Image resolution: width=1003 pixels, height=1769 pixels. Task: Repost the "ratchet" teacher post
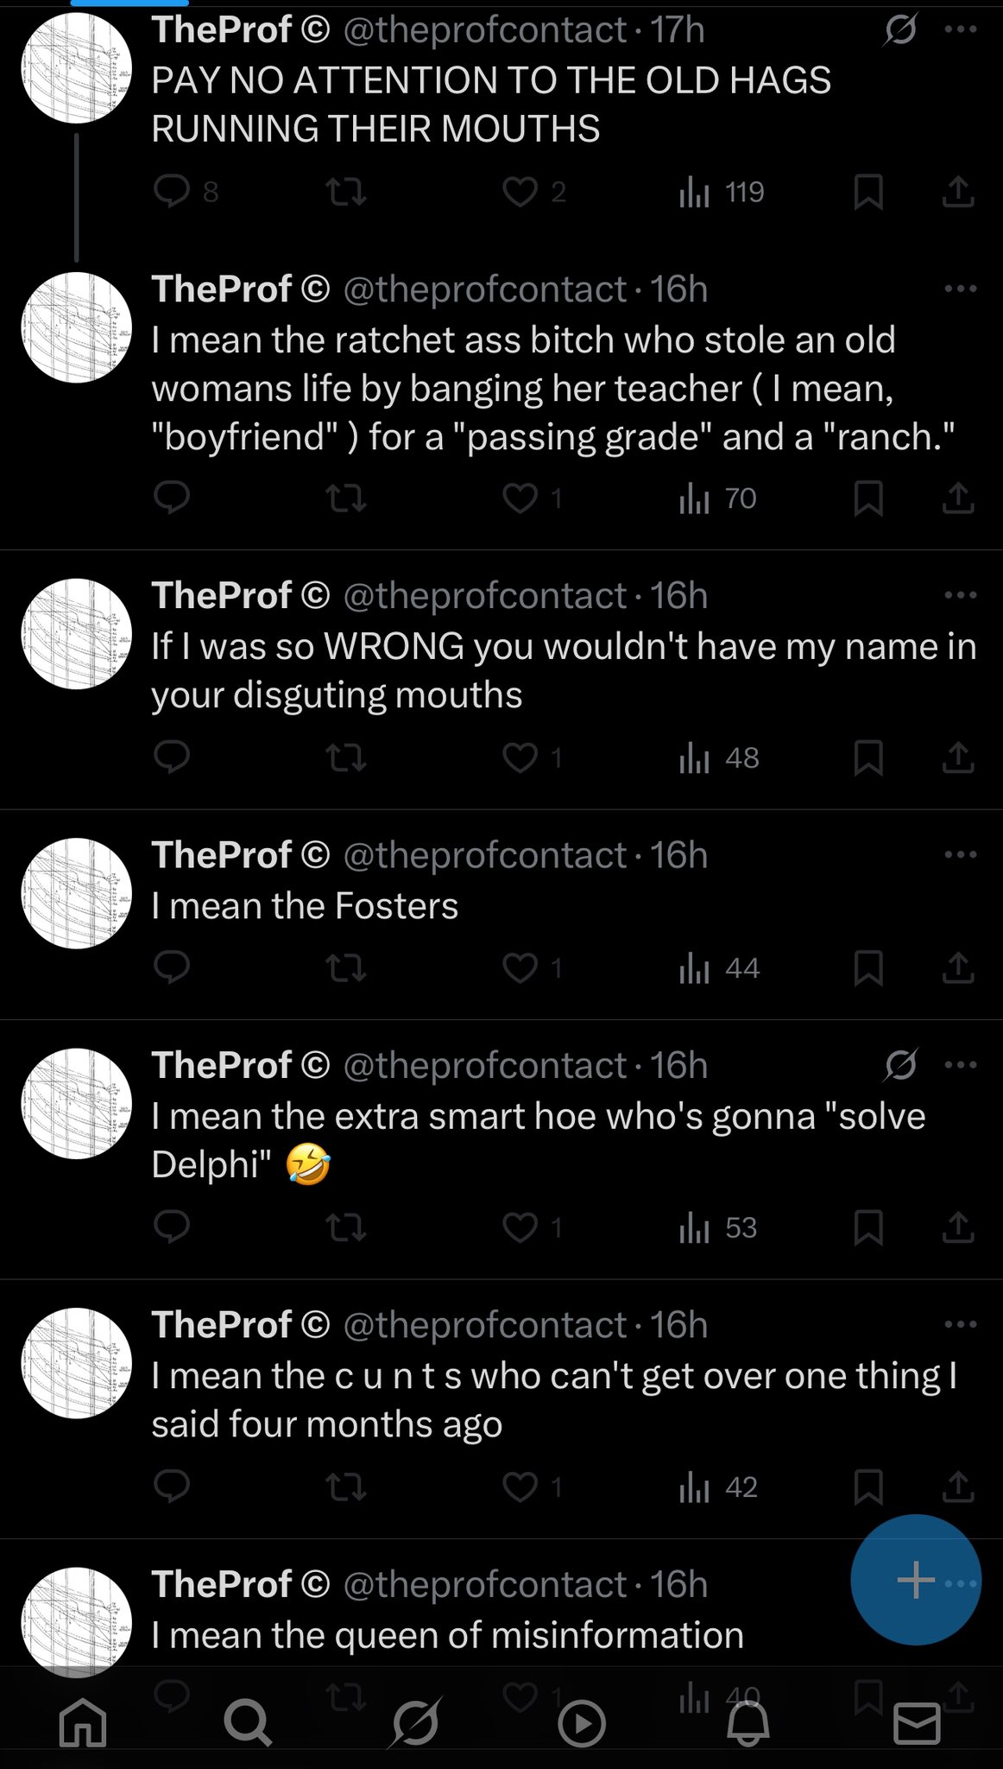pos(346,498)
